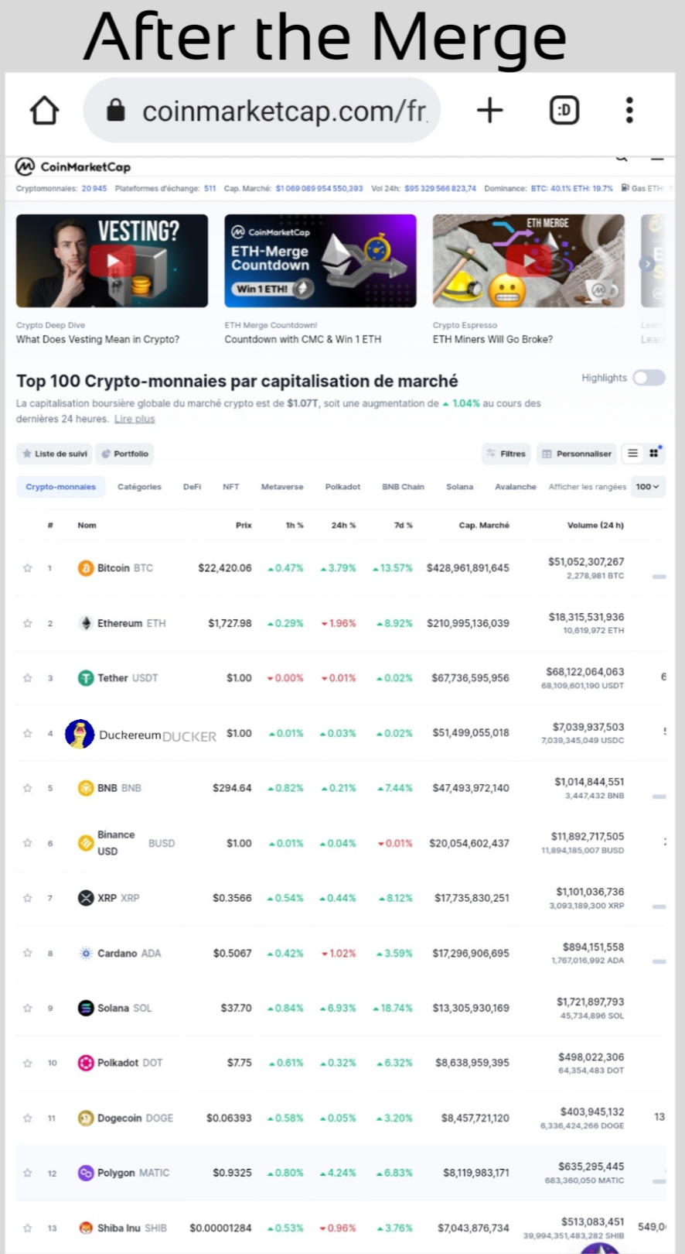Click the Solana coin icon

pos(86,1008)
